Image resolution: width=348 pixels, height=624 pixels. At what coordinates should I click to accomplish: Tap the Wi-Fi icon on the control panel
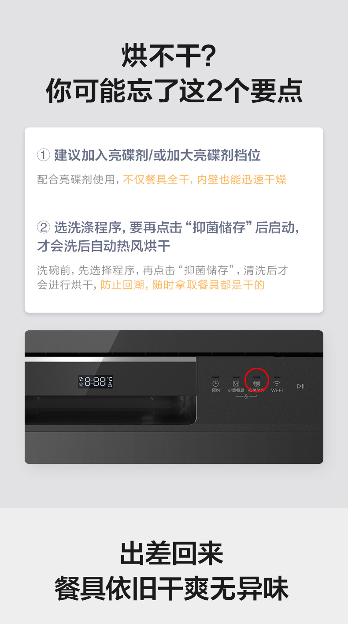point(277,383)
